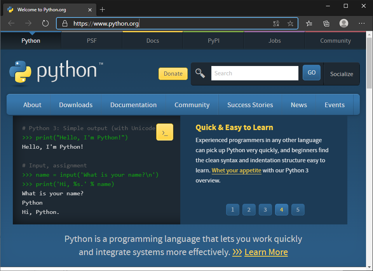Switch to slide 3 in carousel

pyautogui.click(x=265, y=210)
